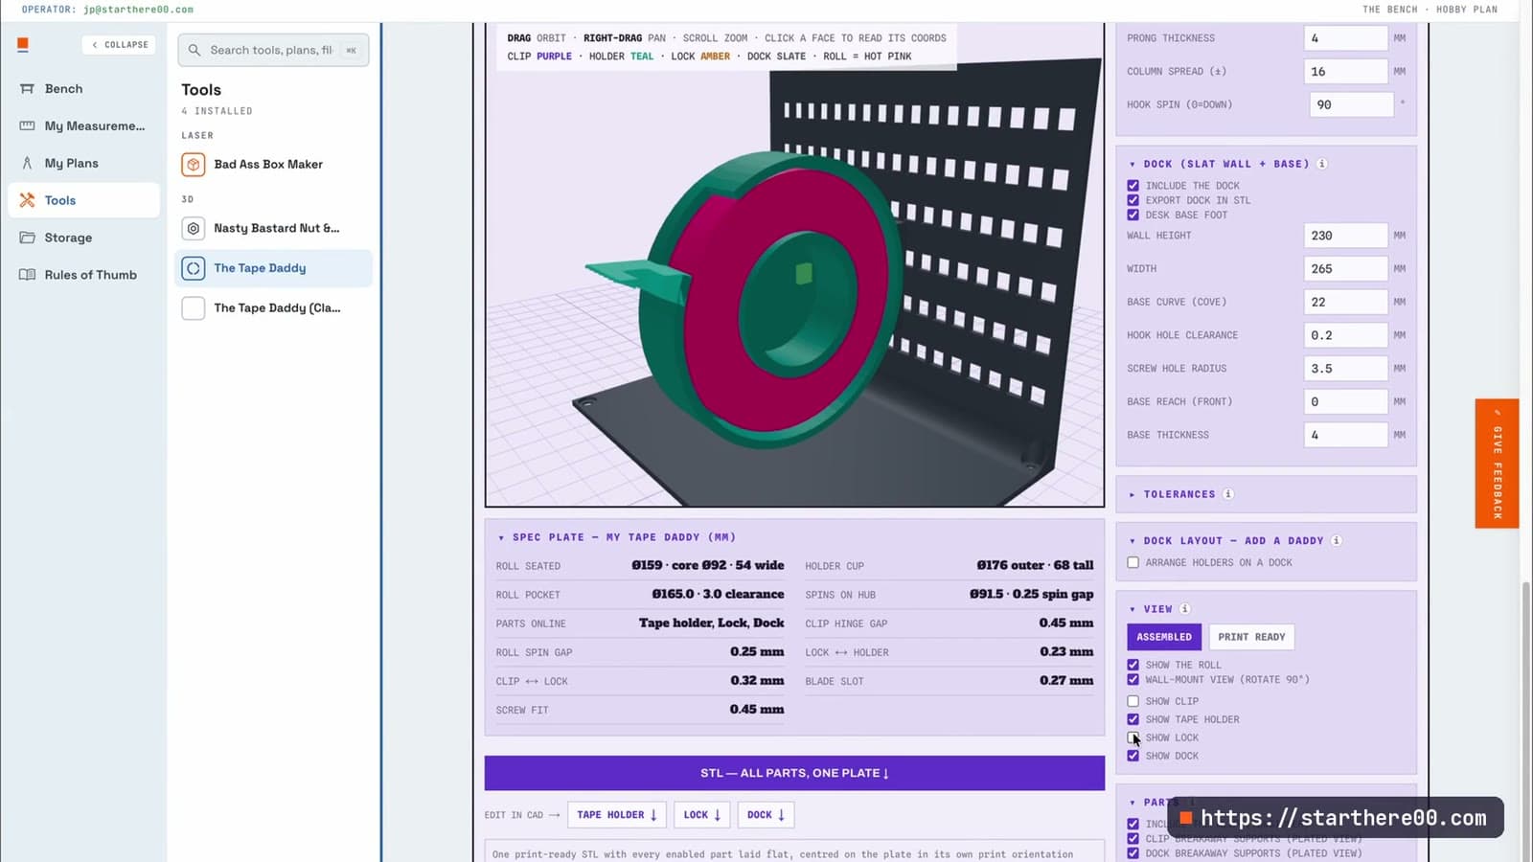The width and height of the screenshot is (1533, 862).
Task: Uncheck Export Dock in STL
Action: pyautogui.click(x=1133, y=200)
